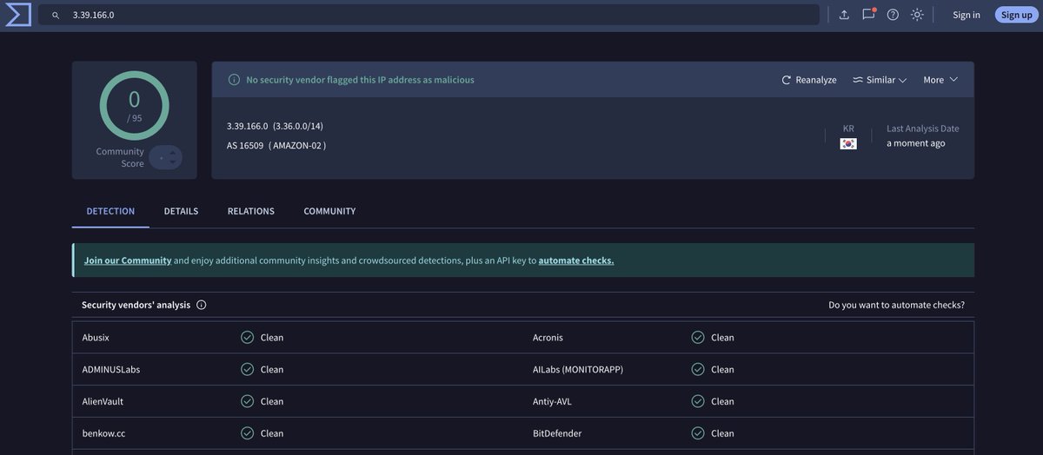1043x455 pixels.
Task: Open the help question mark icon
Action: [893, 15]
